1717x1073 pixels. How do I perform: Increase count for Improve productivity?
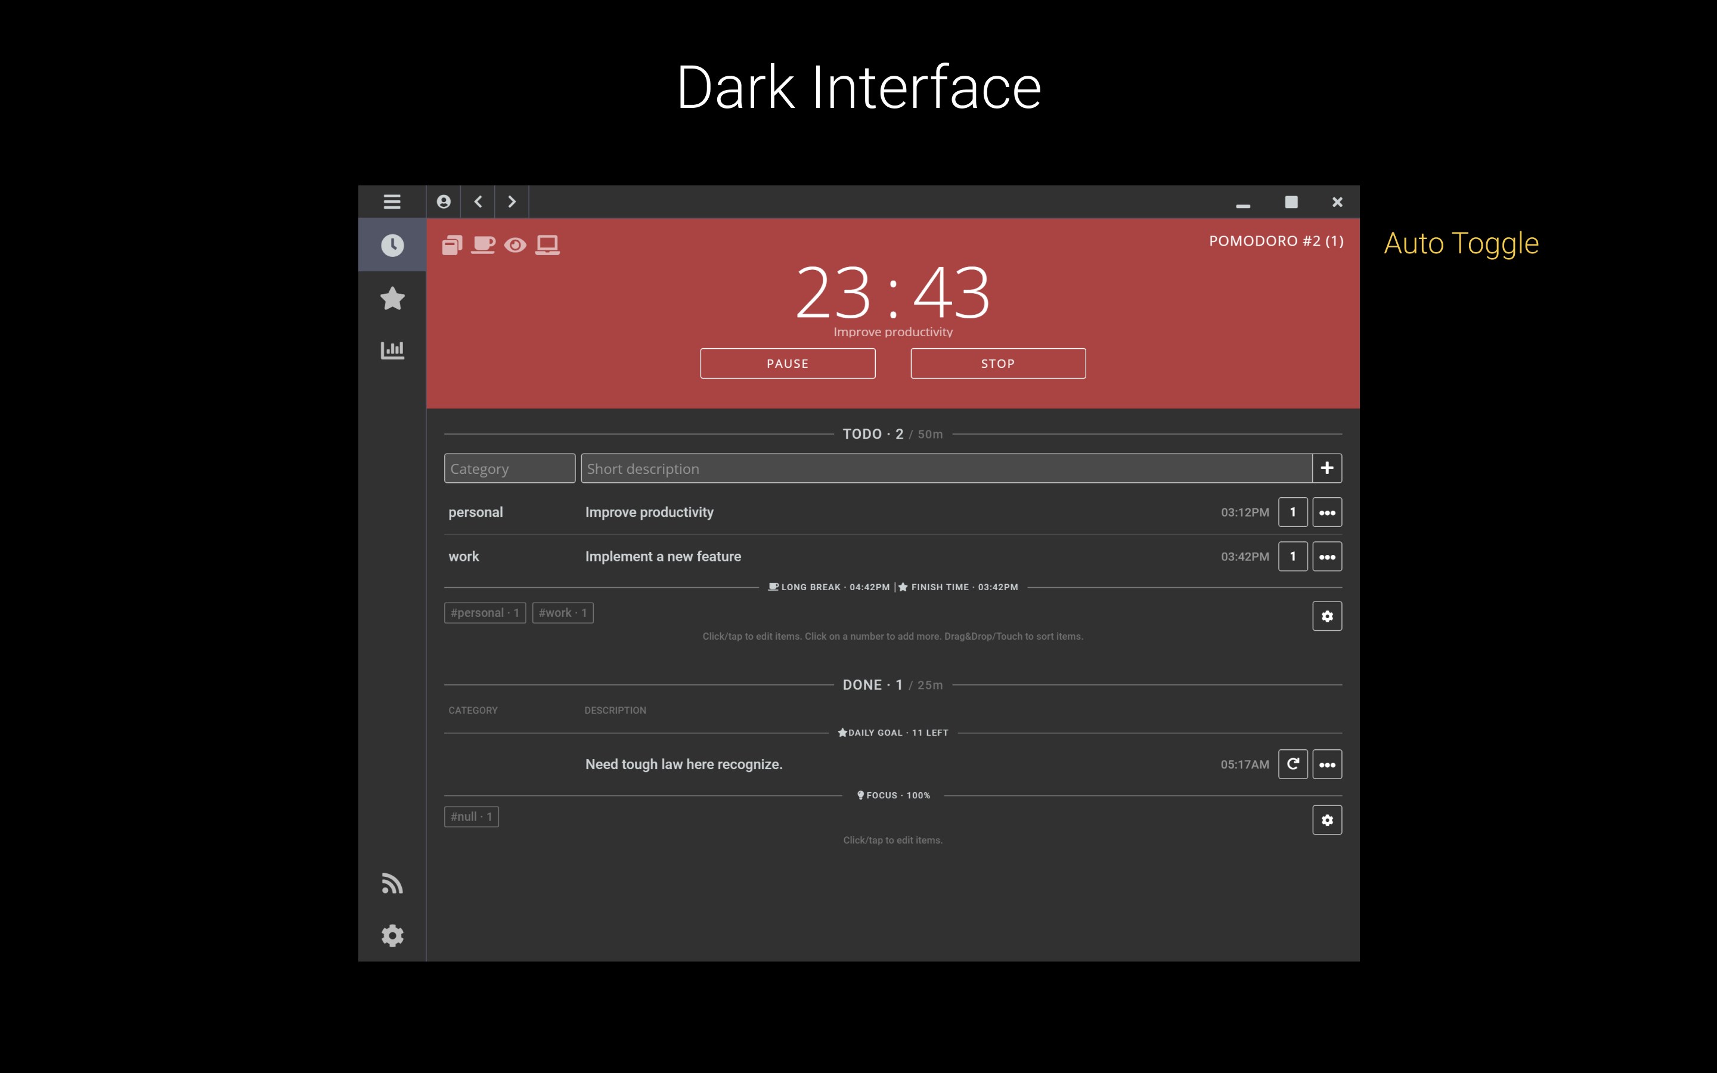pyautogui.click(x=1293, y=513)
